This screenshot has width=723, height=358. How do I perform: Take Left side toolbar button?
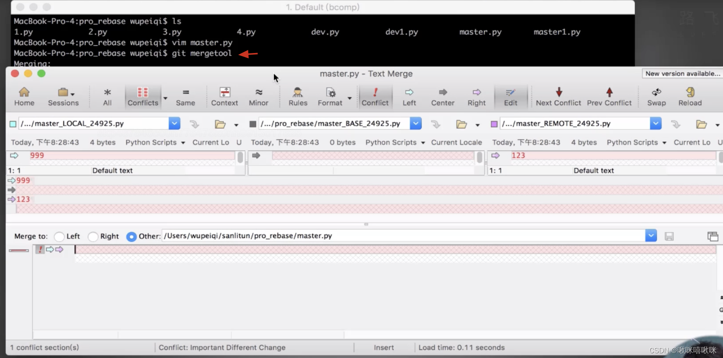click(x=409, y=97)
